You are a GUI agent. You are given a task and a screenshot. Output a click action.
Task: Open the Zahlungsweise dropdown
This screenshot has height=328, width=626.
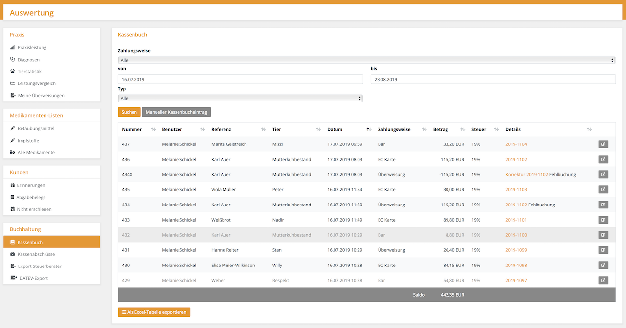pyautogui.click(x=367, y=60)
